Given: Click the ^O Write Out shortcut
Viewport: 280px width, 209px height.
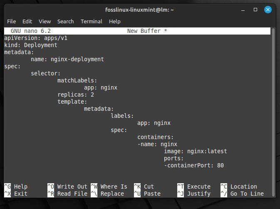Looking at the screenshot, I should (67, 187).
